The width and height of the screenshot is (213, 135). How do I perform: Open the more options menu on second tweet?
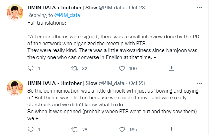tap(199, 83)
